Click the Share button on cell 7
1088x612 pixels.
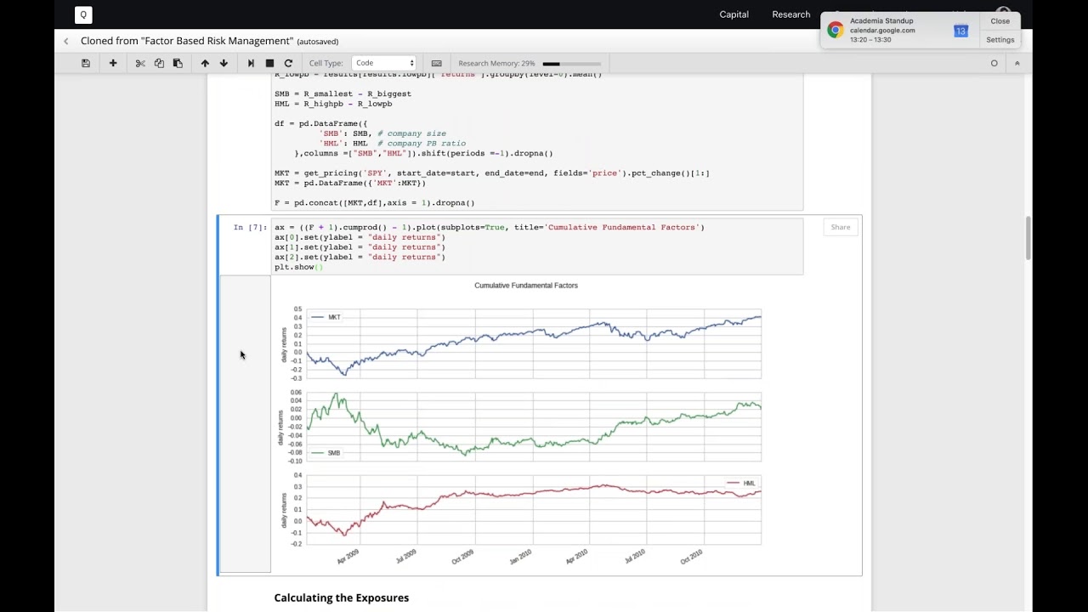(x=841, y=227)
